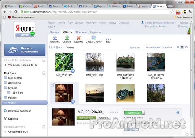Viewport: 195px width, 138px height.
Task: Click the Яндекс Диск logo
Action: click(25, 30)
